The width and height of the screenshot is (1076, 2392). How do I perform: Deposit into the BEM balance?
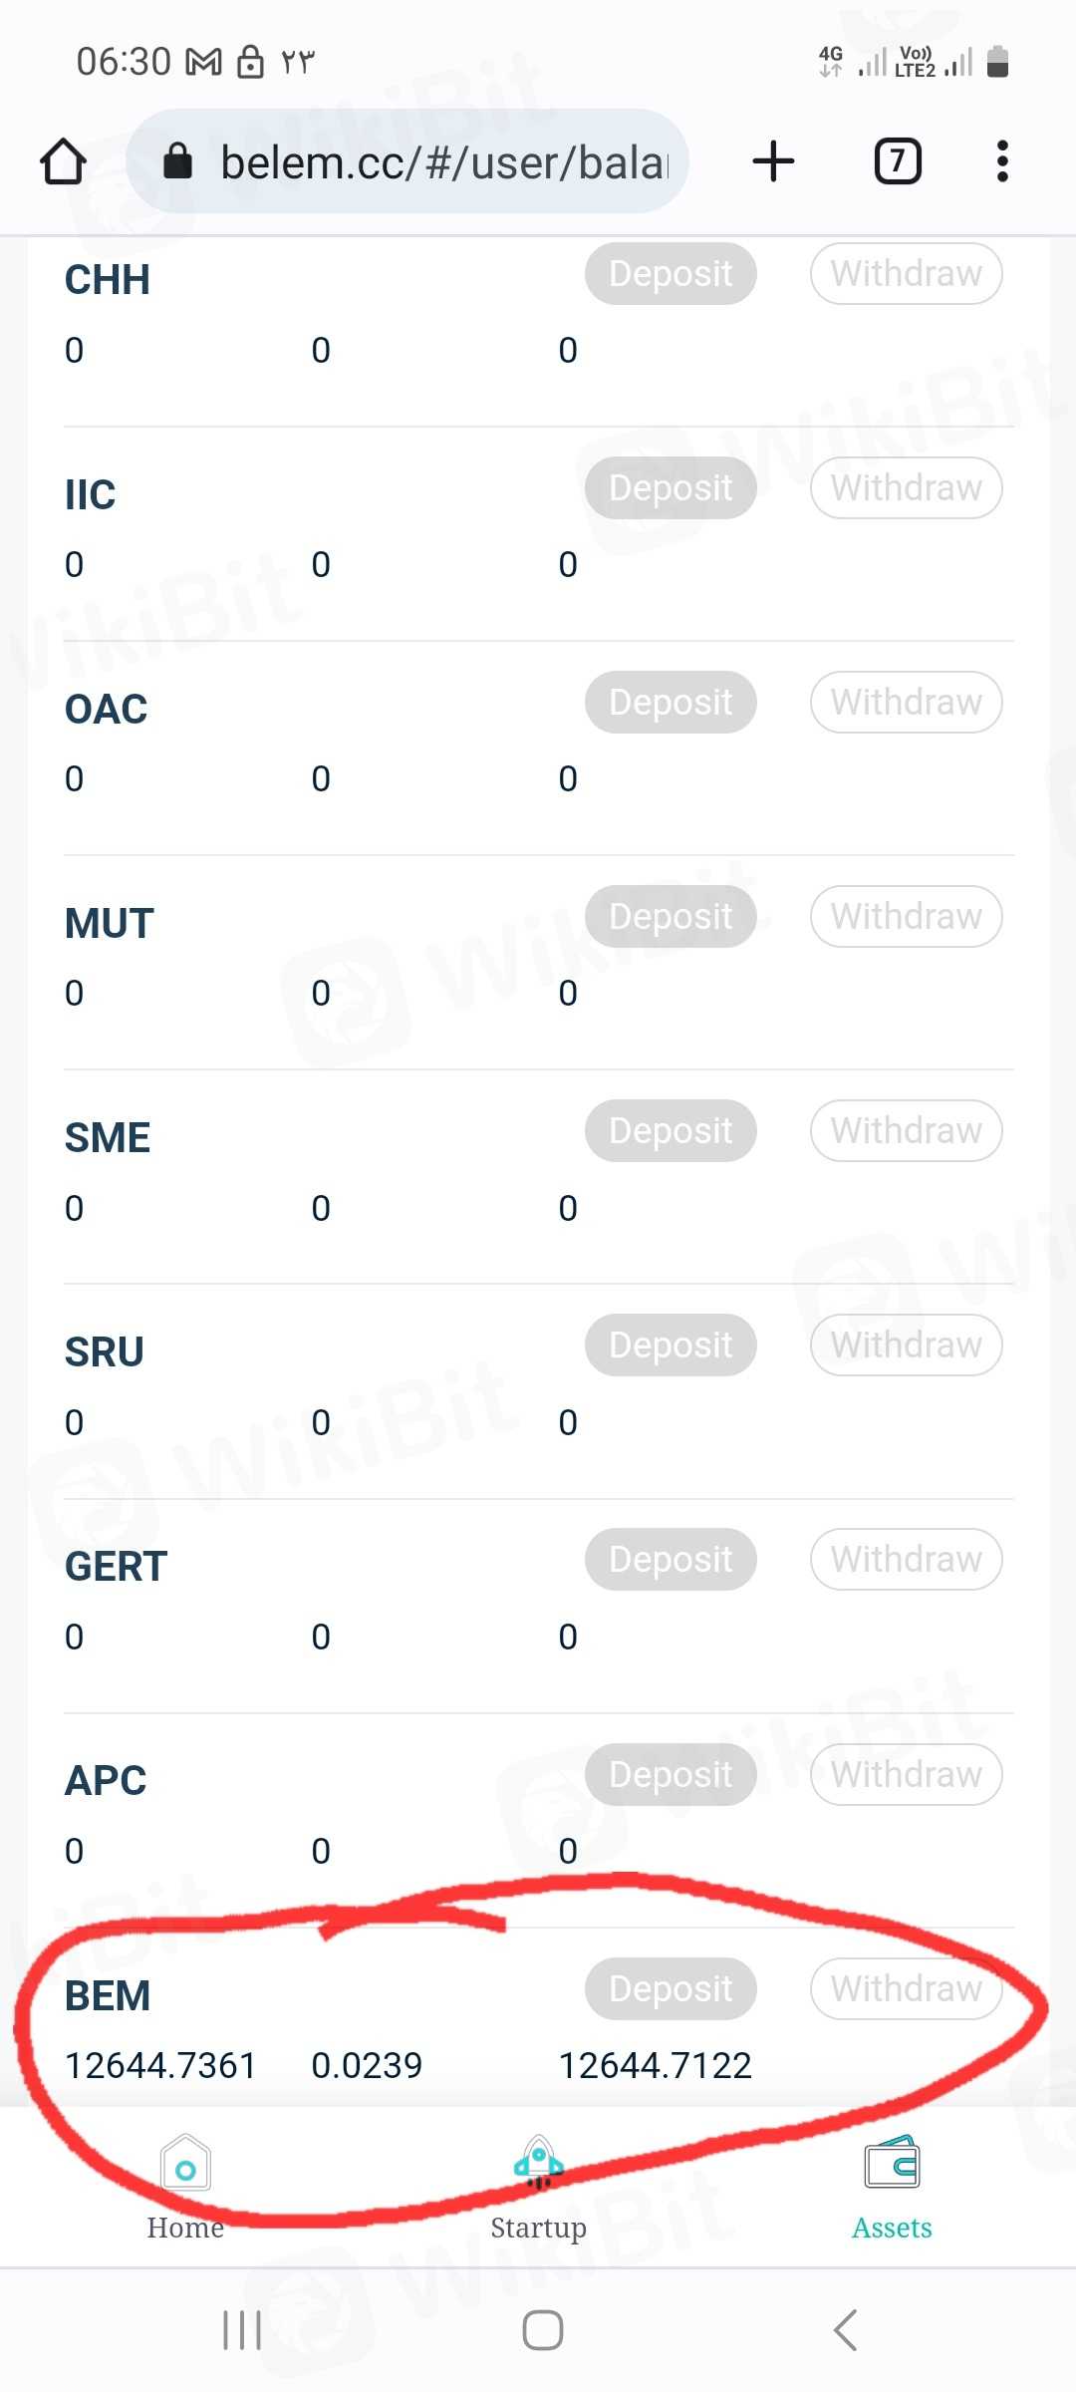[x=671, y=1988]
